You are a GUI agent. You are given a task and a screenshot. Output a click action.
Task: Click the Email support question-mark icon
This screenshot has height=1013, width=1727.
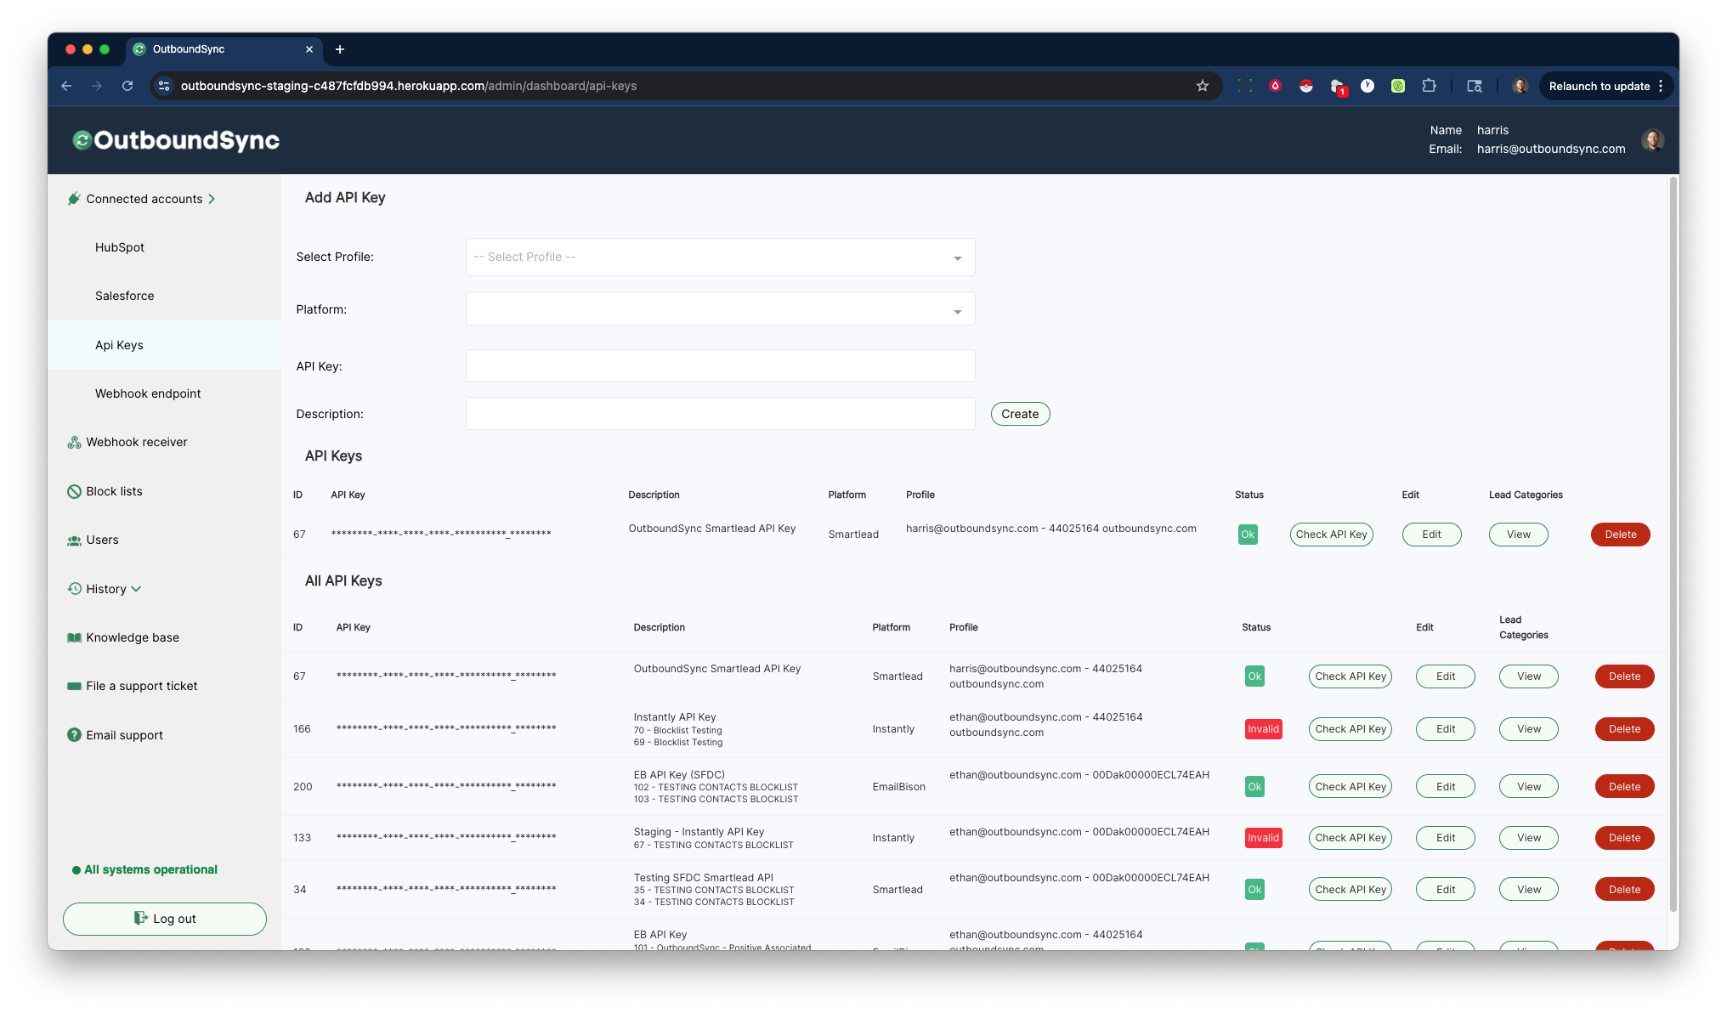pyautogui.click(x=75, y=735)
